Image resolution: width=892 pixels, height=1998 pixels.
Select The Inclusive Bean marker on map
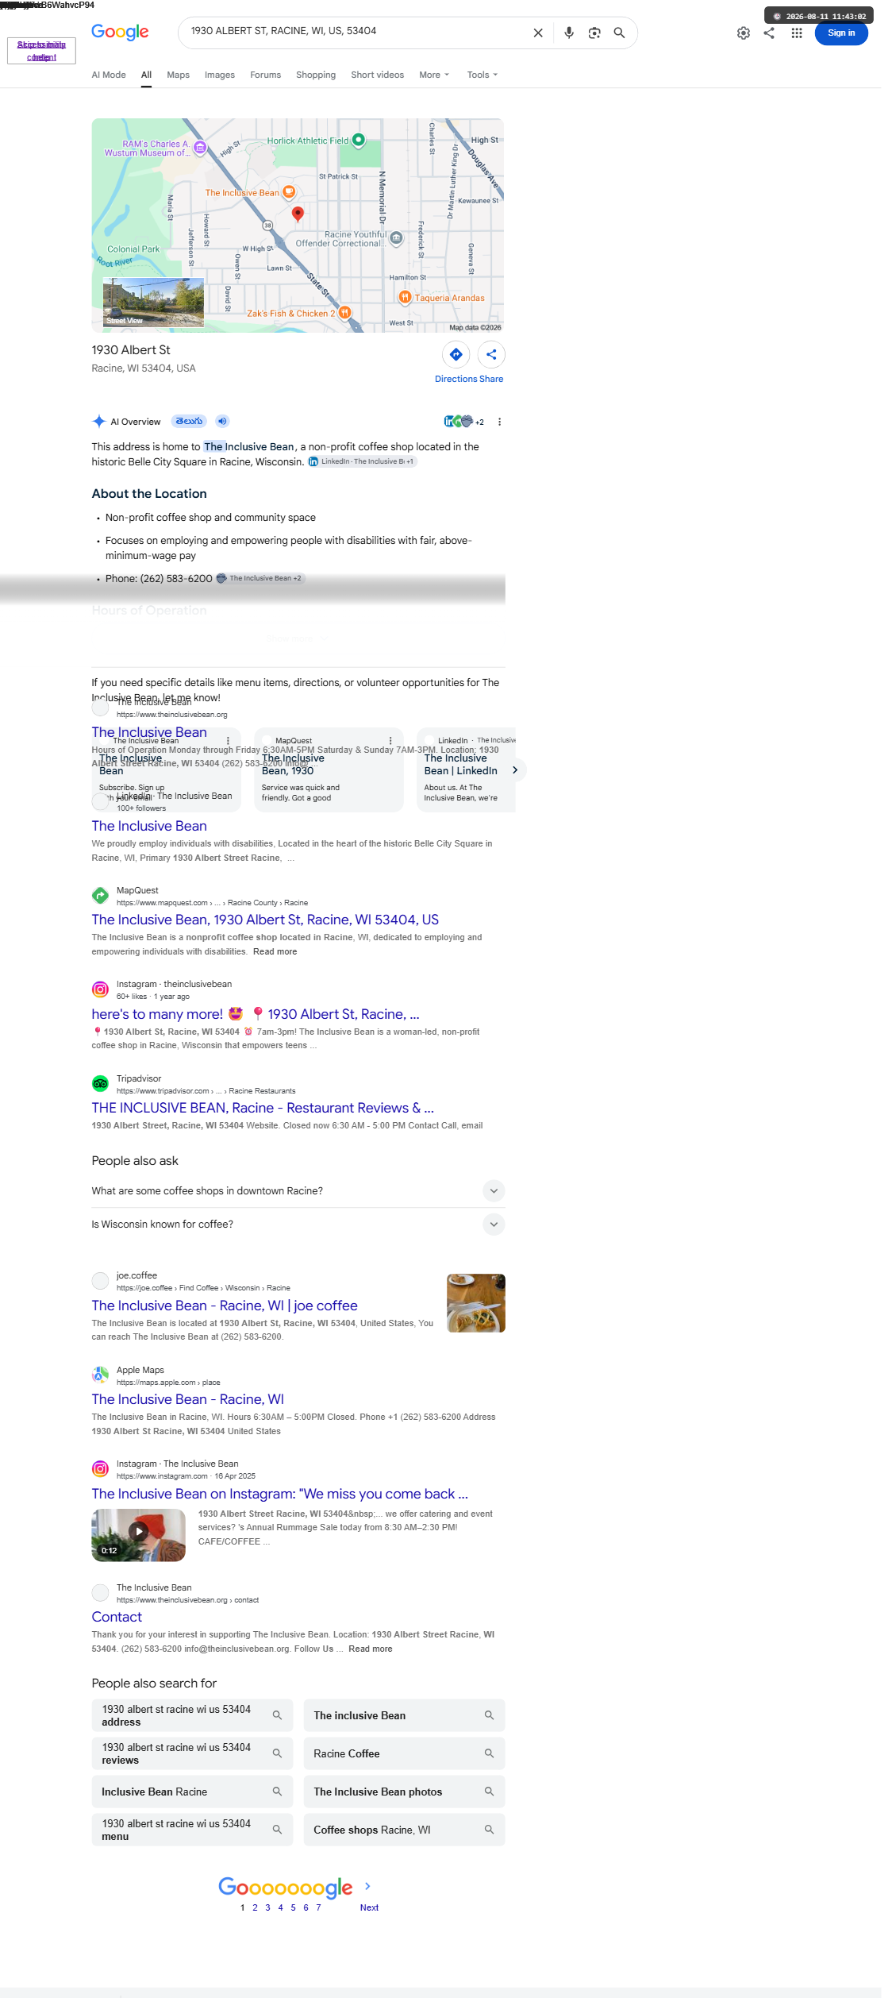tap(289, 191)
